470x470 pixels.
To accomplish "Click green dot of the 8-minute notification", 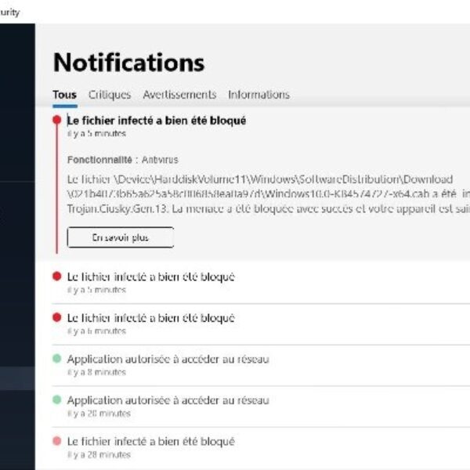I will coord(56,359).
